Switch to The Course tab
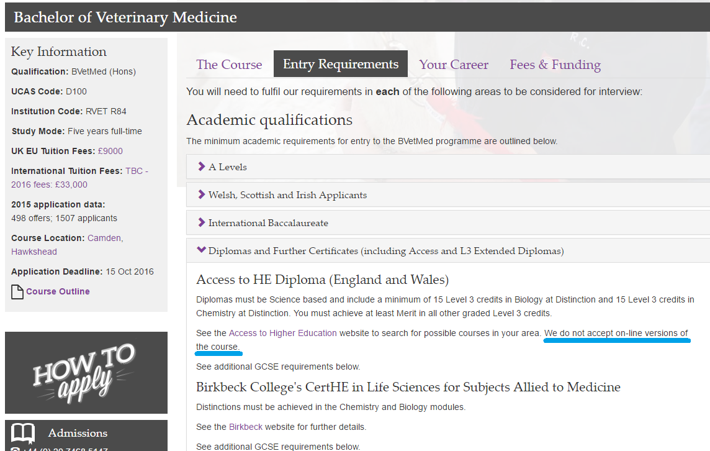This screenshot has height=451, width=710. click(229, 65)
